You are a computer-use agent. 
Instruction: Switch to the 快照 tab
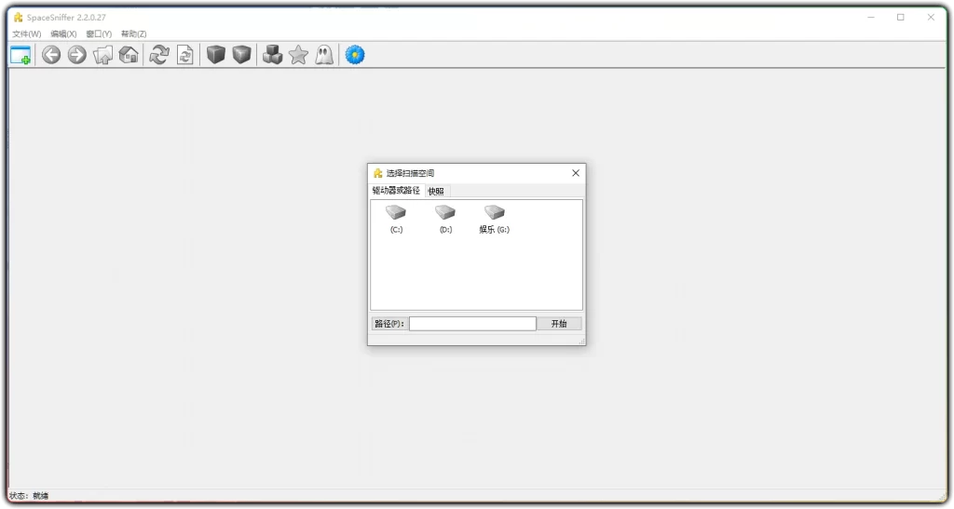point(436,192)
